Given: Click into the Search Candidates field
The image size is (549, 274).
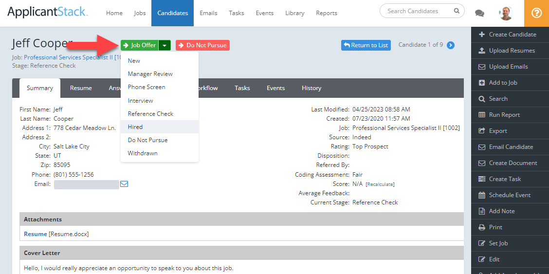Looking at the screenshot, I should (x=419, y=11).
